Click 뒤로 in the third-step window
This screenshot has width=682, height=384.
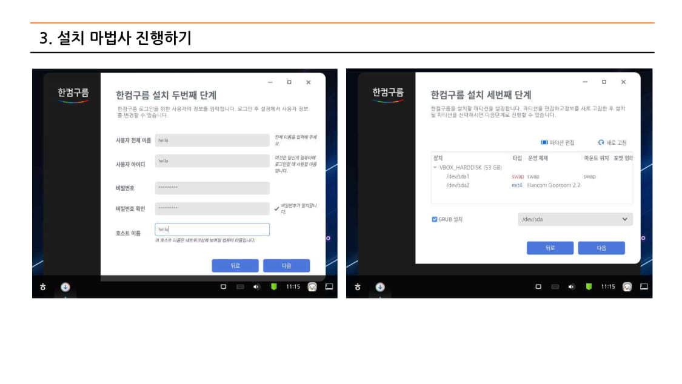tap(550, 248)
